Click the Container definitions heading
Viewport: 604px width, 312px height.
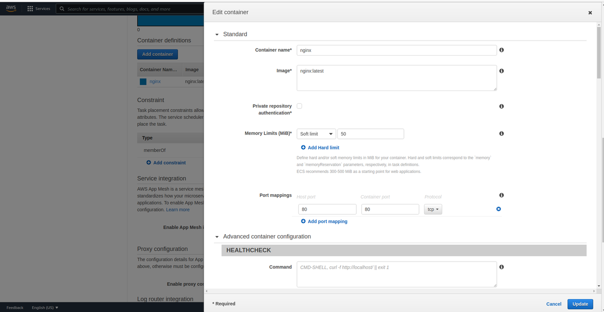164,41
